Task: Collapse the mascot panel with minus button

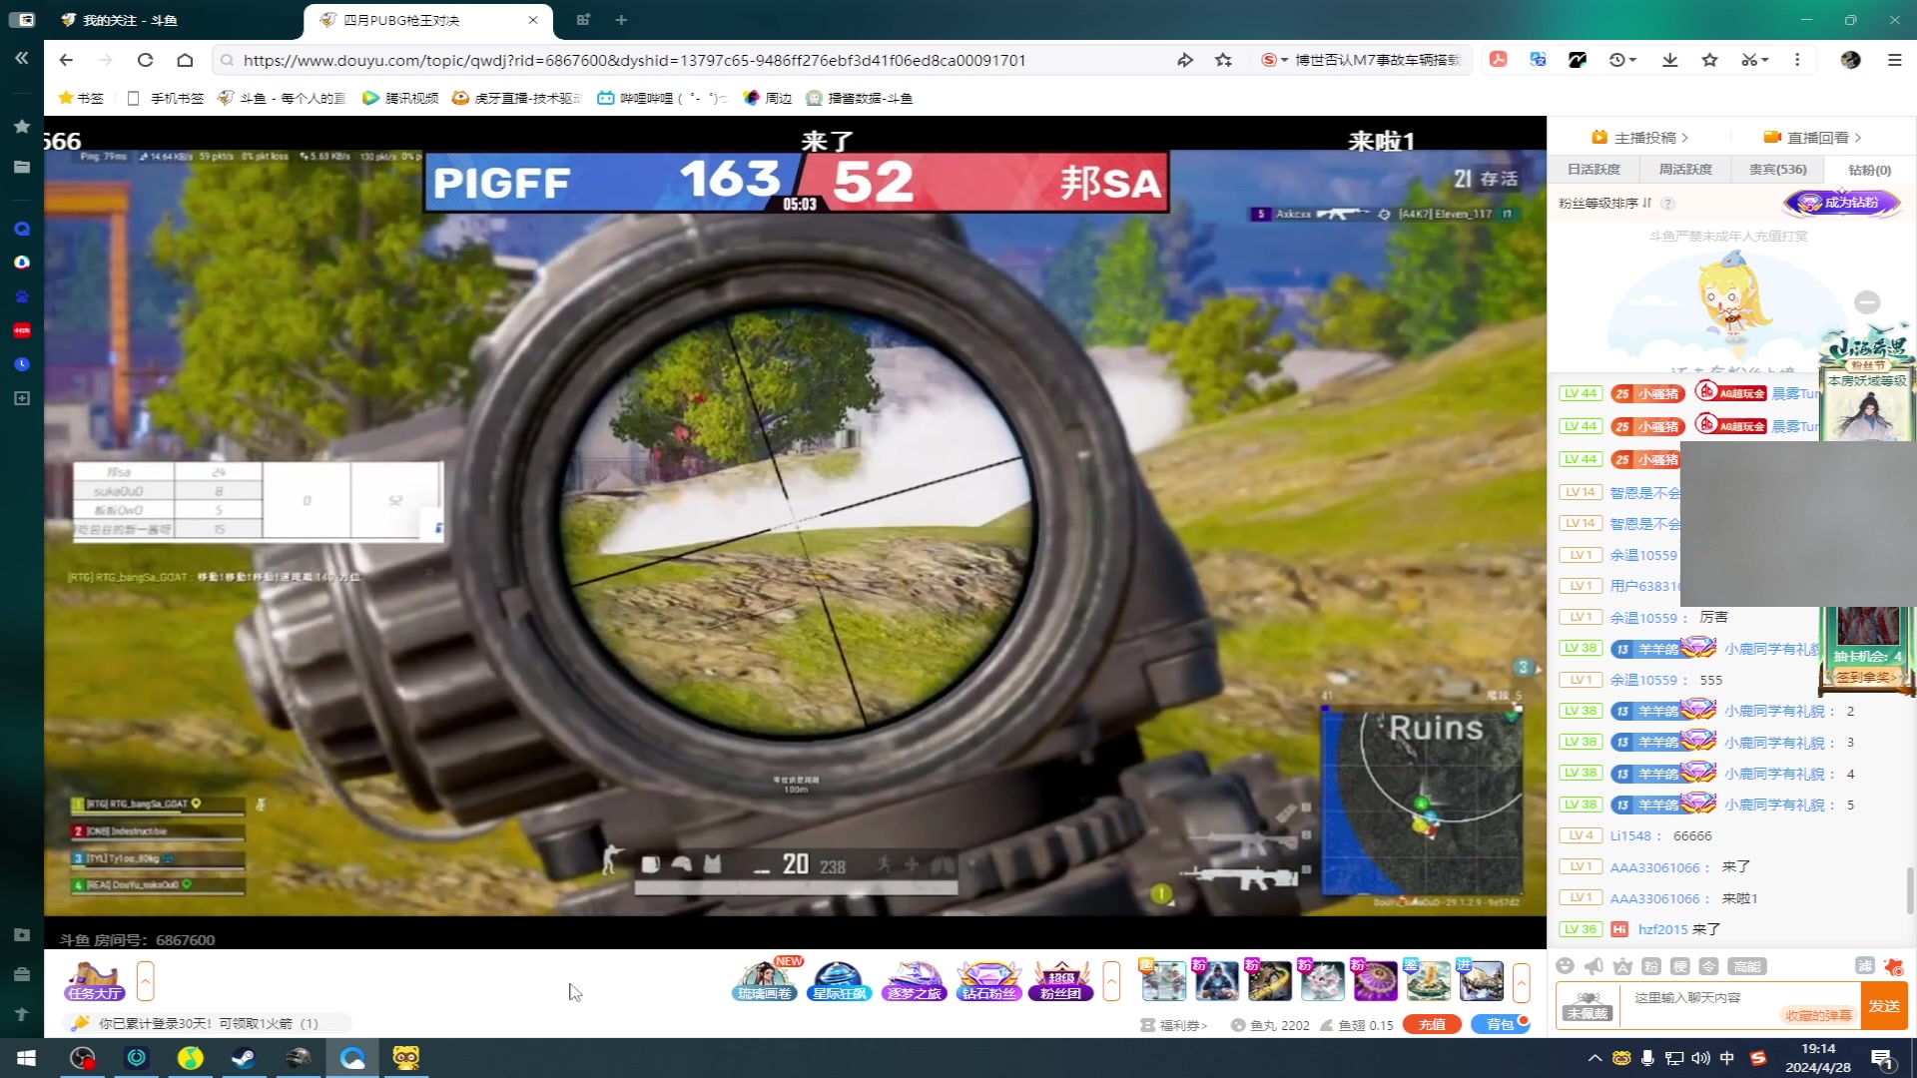Action: 1867,302
